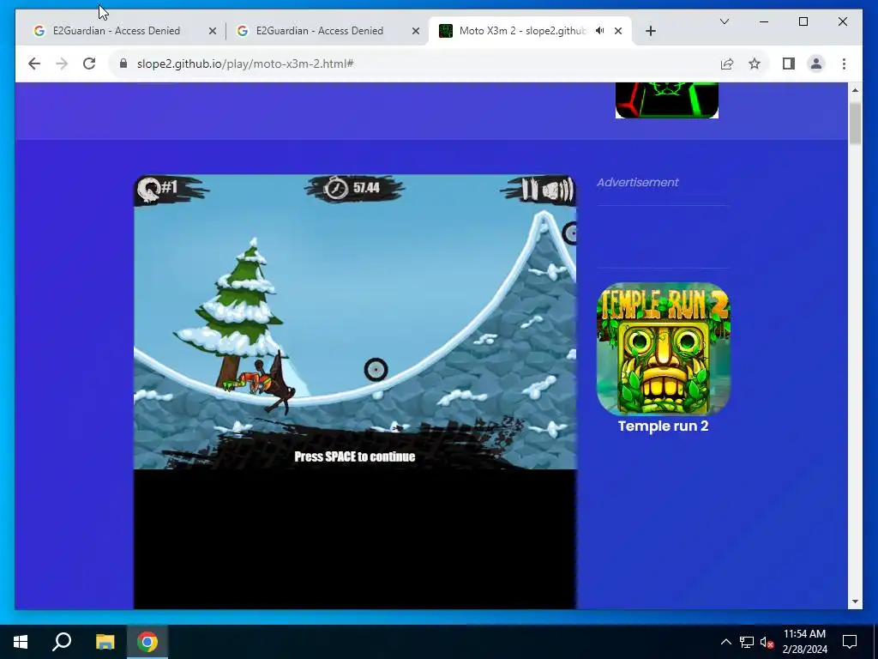
Task: Switch to the first E2Guardian - Access Denied tab
Action: [x=116, y=31]
